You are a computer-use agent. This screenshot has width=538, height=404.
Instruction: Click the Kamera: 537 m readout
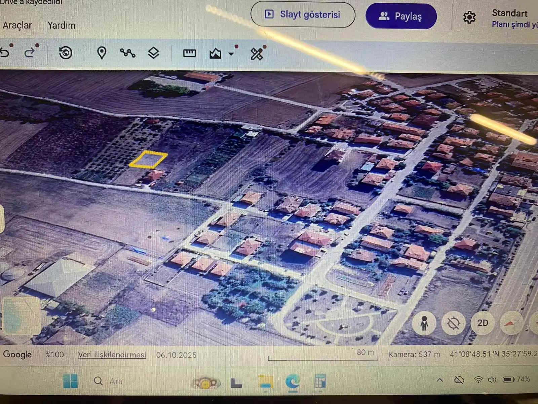(414, 354)
